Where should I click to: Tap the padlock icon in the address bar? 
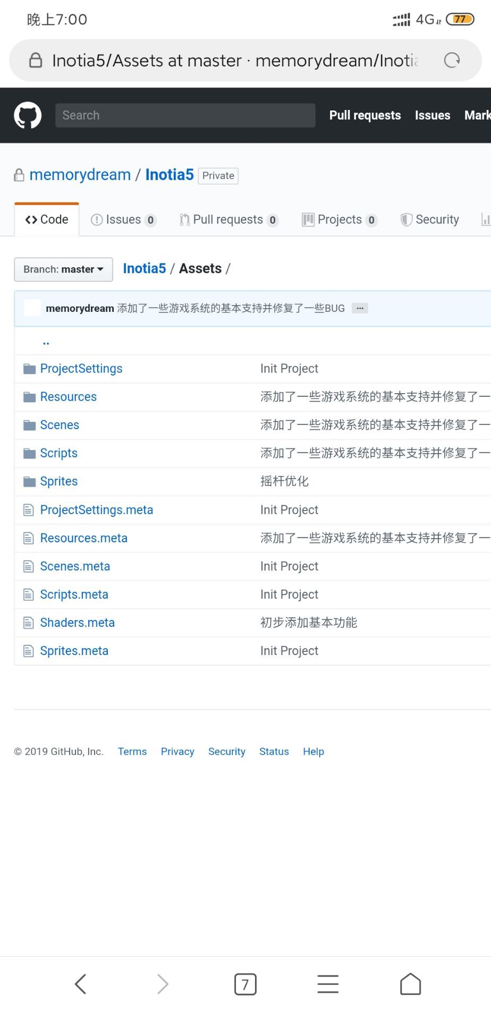[x=36, y=60]
